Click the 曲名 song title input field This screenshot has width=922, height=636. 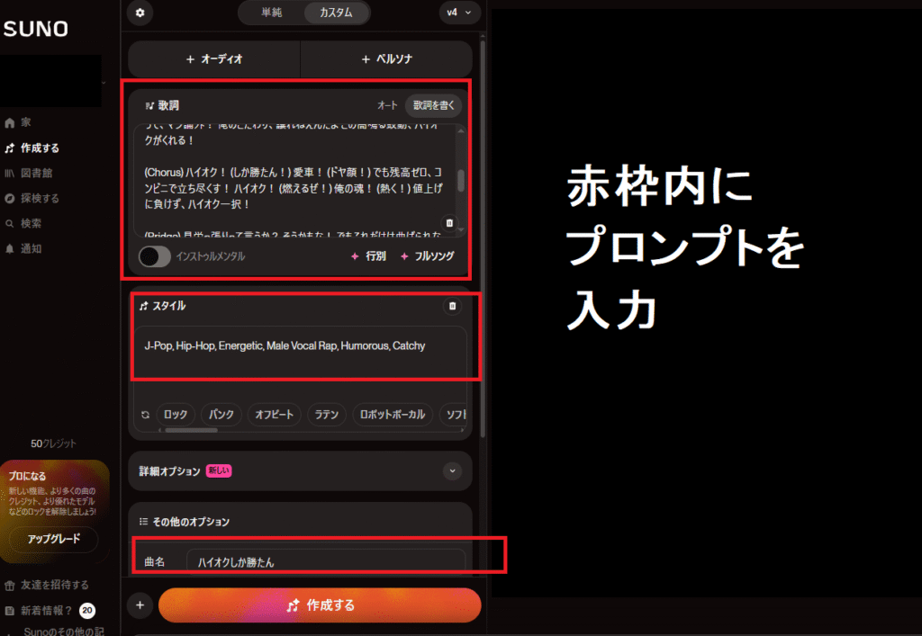point(326,562)
